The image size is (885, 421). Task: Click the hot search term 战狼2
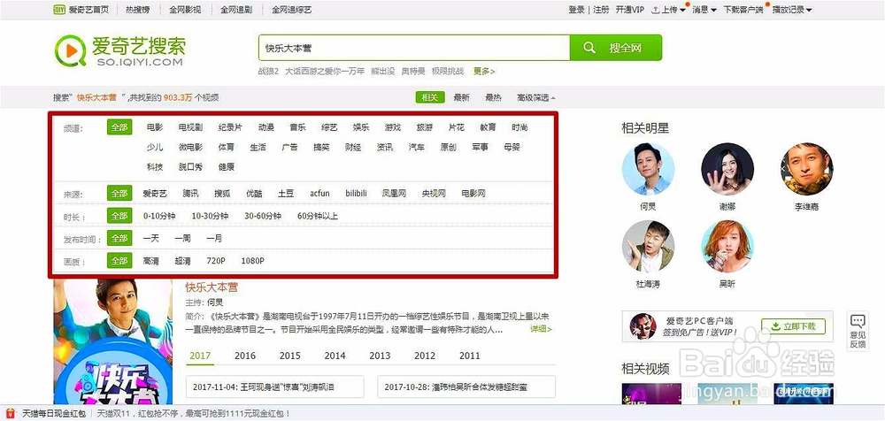268,71
